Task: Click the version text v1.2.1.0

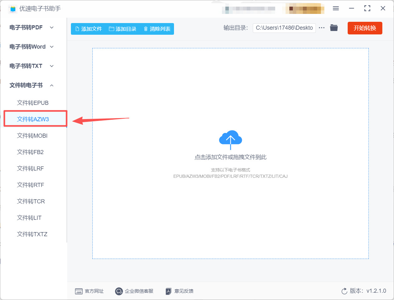Action: (376, 291)
